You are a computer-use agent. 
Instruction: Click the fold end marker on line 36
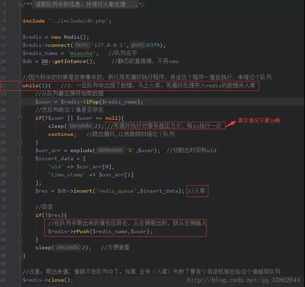click(x=20, y=240)
